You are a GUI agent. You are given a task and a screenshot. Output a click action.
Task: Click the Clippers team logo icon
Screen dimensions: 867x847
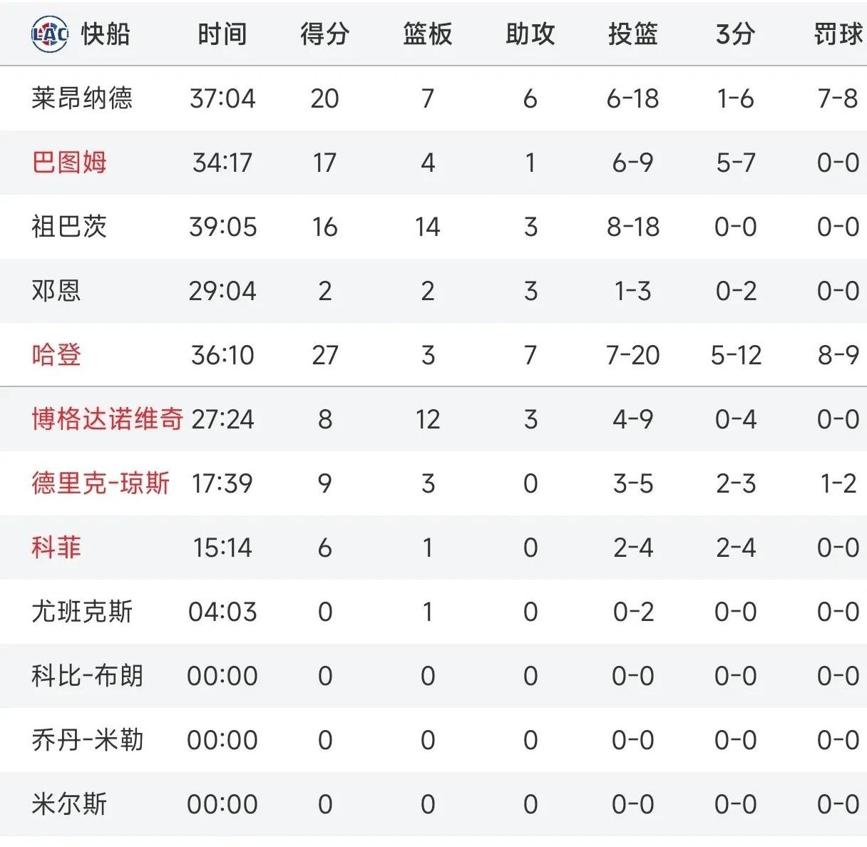tap(50, 34)
